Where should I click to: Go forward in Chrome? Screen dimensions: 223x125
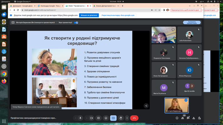[x=14, y=10]
